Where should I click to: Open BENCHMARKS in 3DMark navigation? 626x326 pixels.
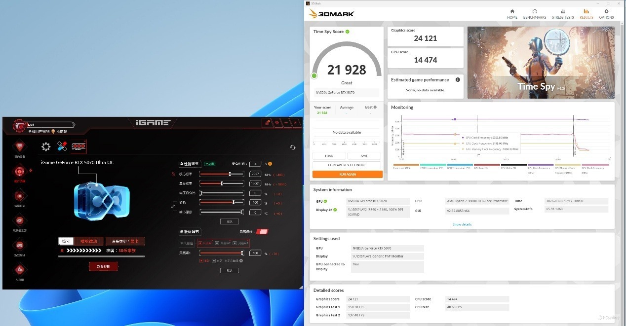pyautogui.click(x=535, y=14)
